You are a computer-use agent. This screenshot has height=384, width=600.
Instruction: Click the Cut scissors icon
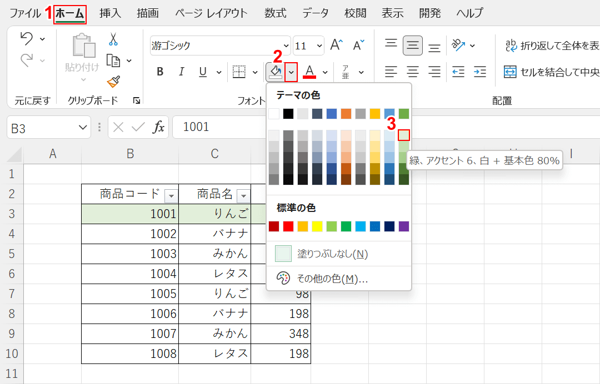point(113,39)
